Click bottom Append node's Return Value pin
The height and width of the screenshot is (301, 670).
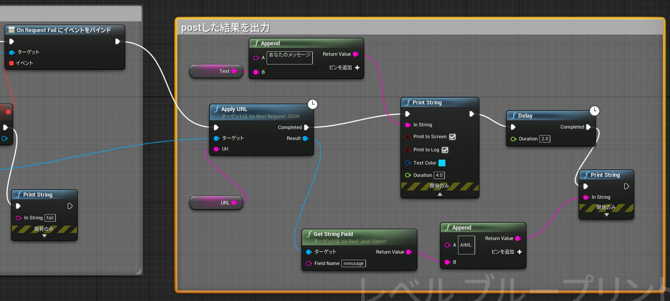(x=518, y=239)
